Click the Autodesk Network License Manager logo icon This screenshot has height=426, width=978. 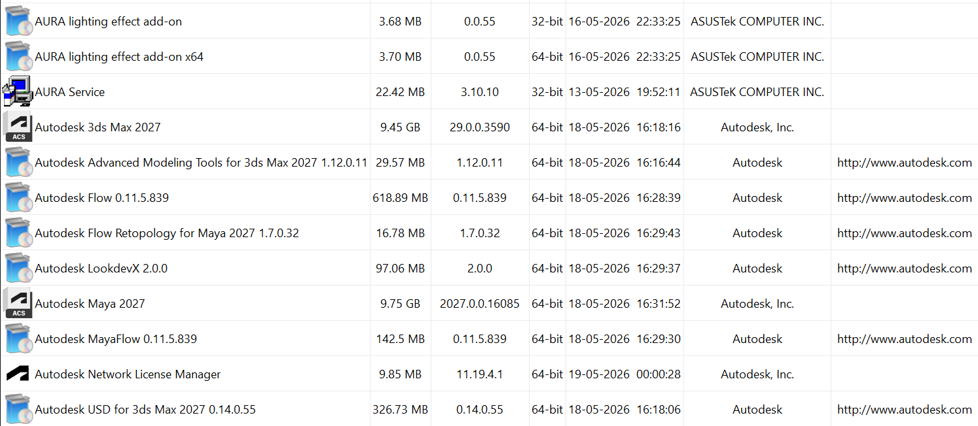(x=18, y=374)
